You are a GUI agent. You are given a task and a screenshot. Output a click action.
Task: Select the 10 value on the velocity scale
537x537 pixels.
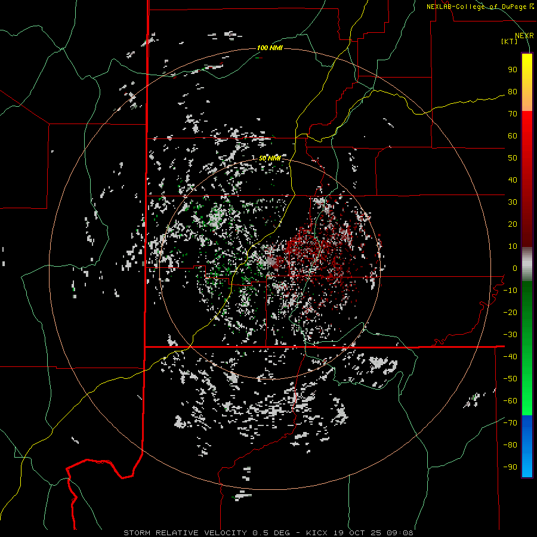513,246
